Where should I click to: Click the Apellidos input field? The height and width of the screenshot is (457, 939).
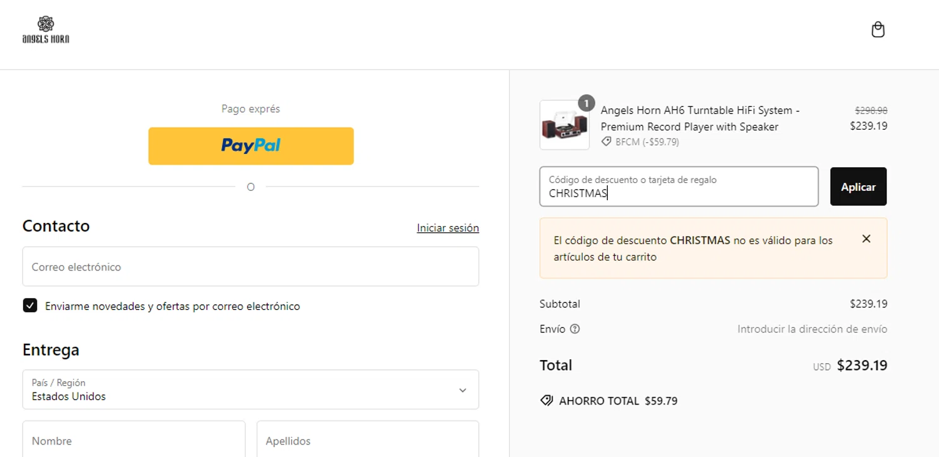(367, 439)
